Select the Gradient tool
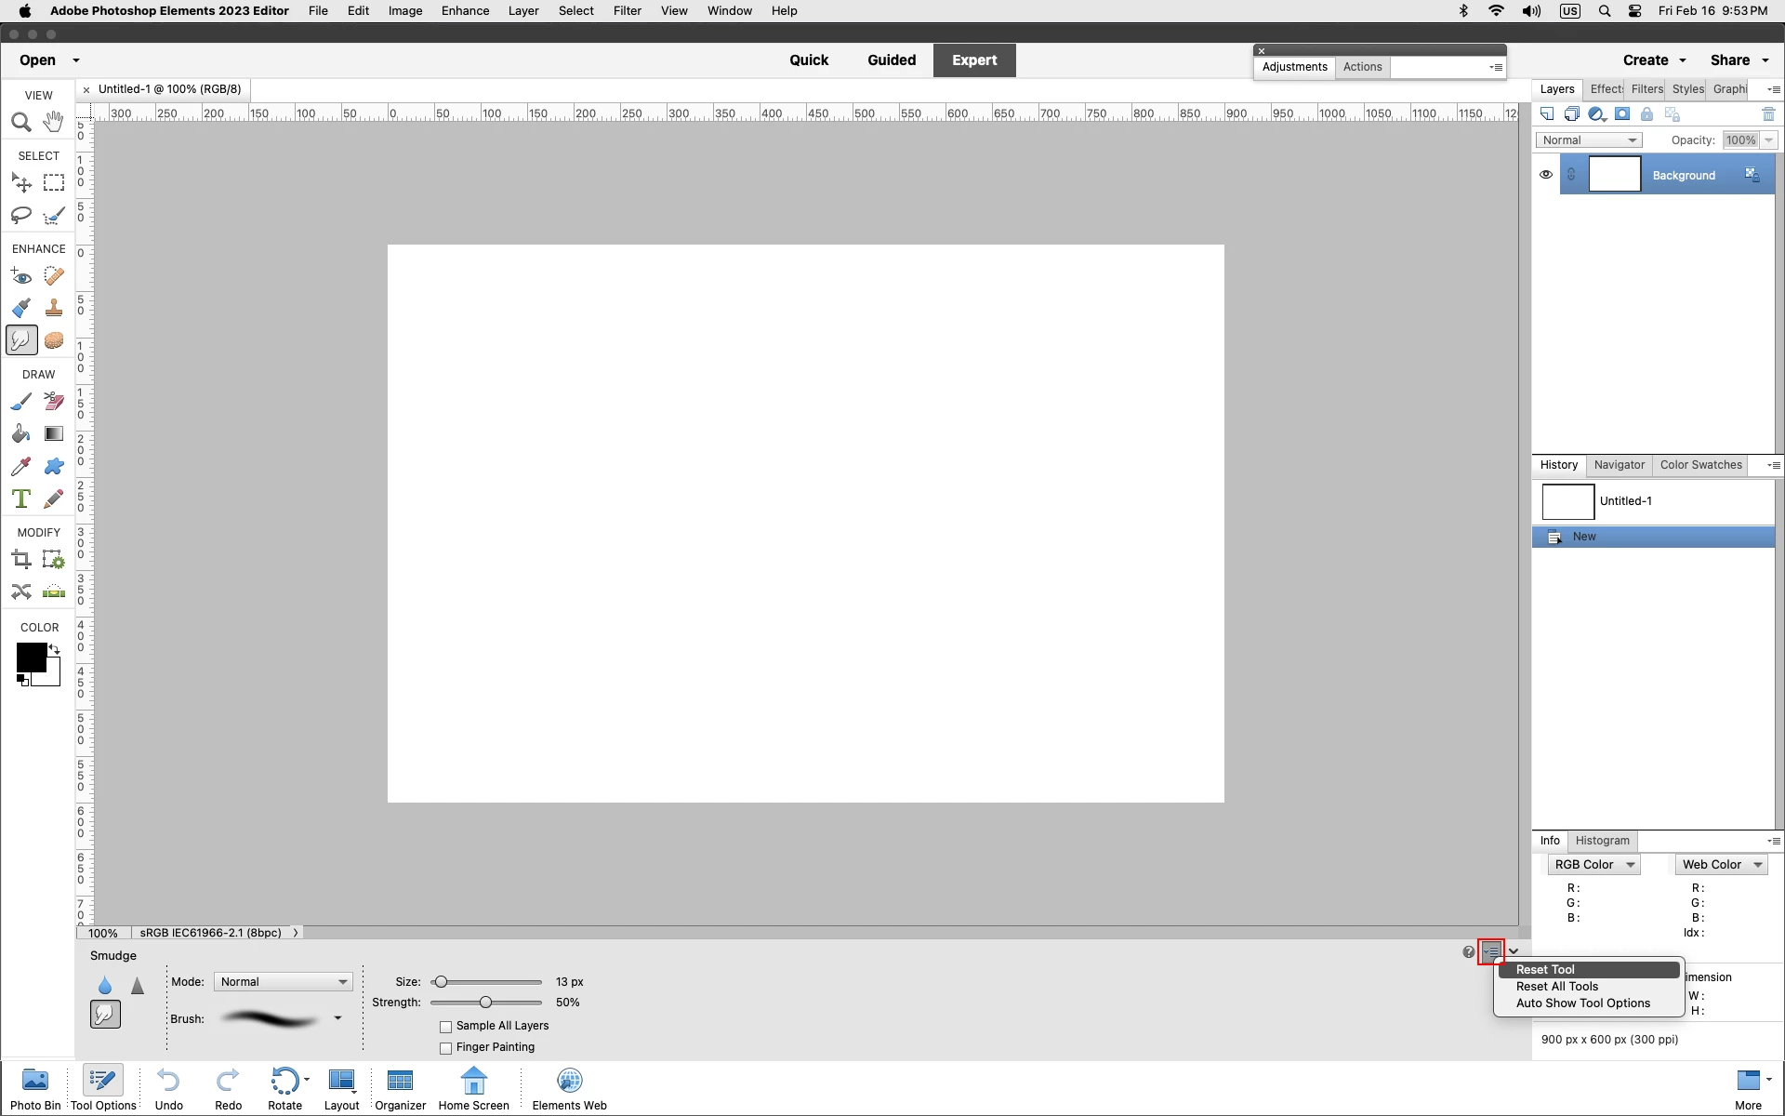 tap(54, 433)
